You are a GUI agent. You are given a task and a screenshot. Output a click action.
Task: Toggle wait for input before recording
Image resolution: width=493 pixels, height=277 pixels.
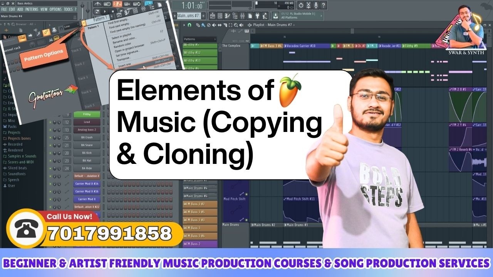[x=107, y=4]
